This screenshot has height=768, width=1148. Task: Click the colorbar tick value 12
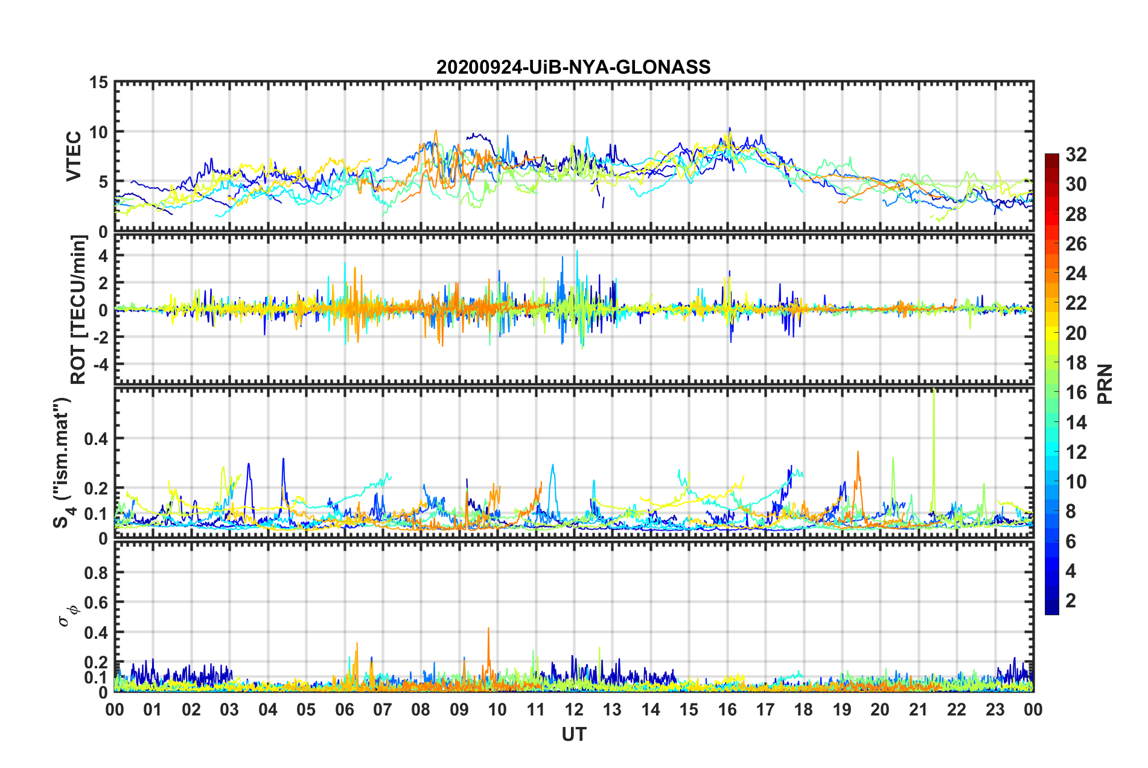[x=1076, y=452]
